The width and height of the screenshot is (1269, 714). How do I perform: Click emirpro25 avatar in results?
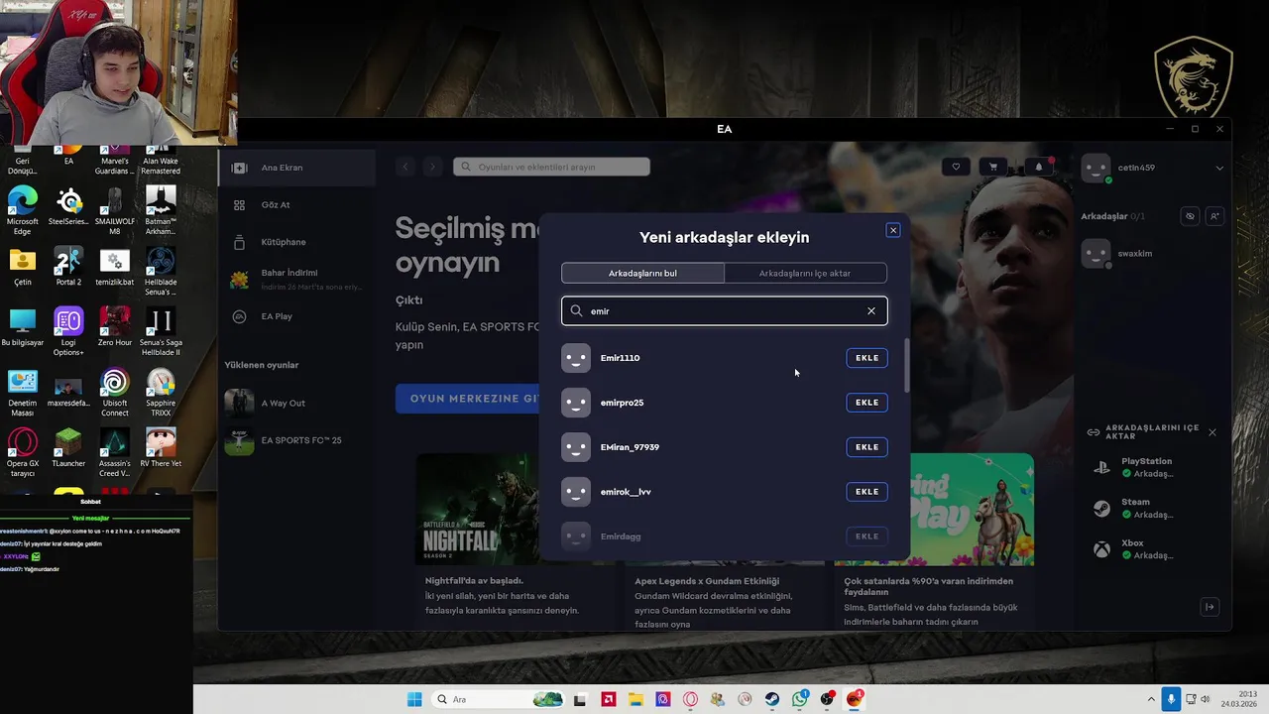click(x=576, y=403)
